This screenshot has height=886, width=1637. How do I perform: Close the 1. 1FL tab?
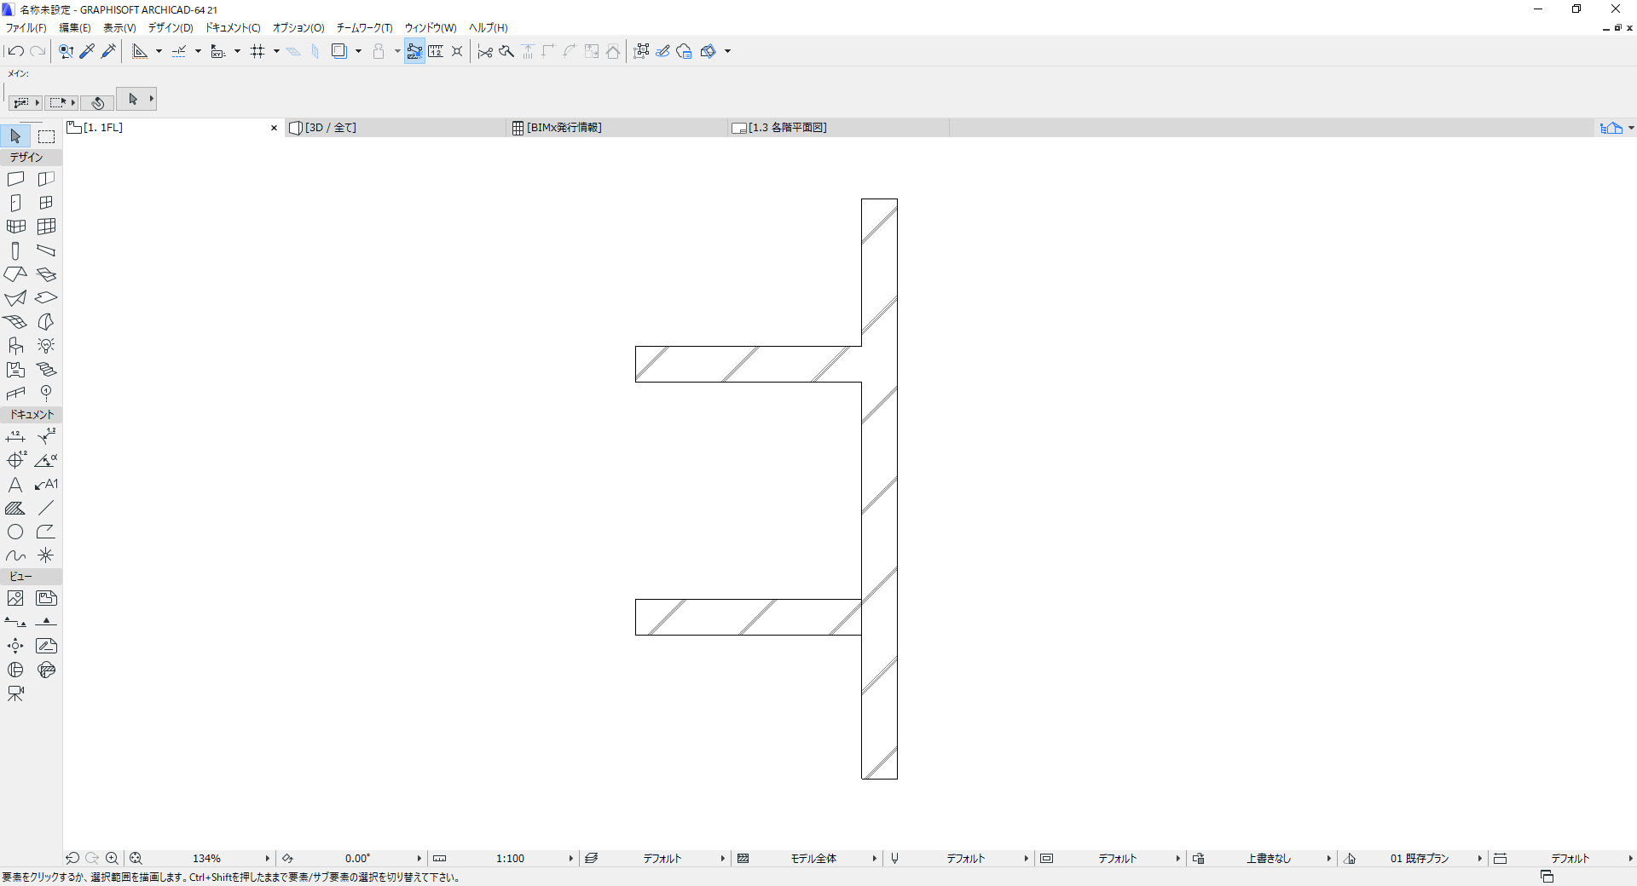point(274,128)
